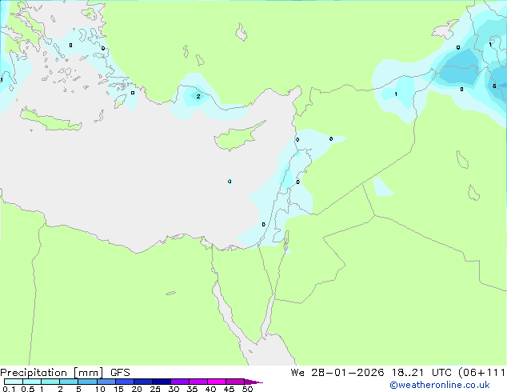Select the 10–15 mm legend color box
The height and width of the screenshot is (392, 507).
pos(106,382)
